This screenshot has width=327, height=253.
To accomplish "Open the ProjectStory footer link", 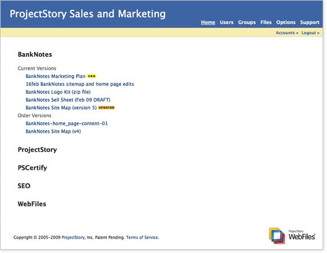I will click(73, 238).
